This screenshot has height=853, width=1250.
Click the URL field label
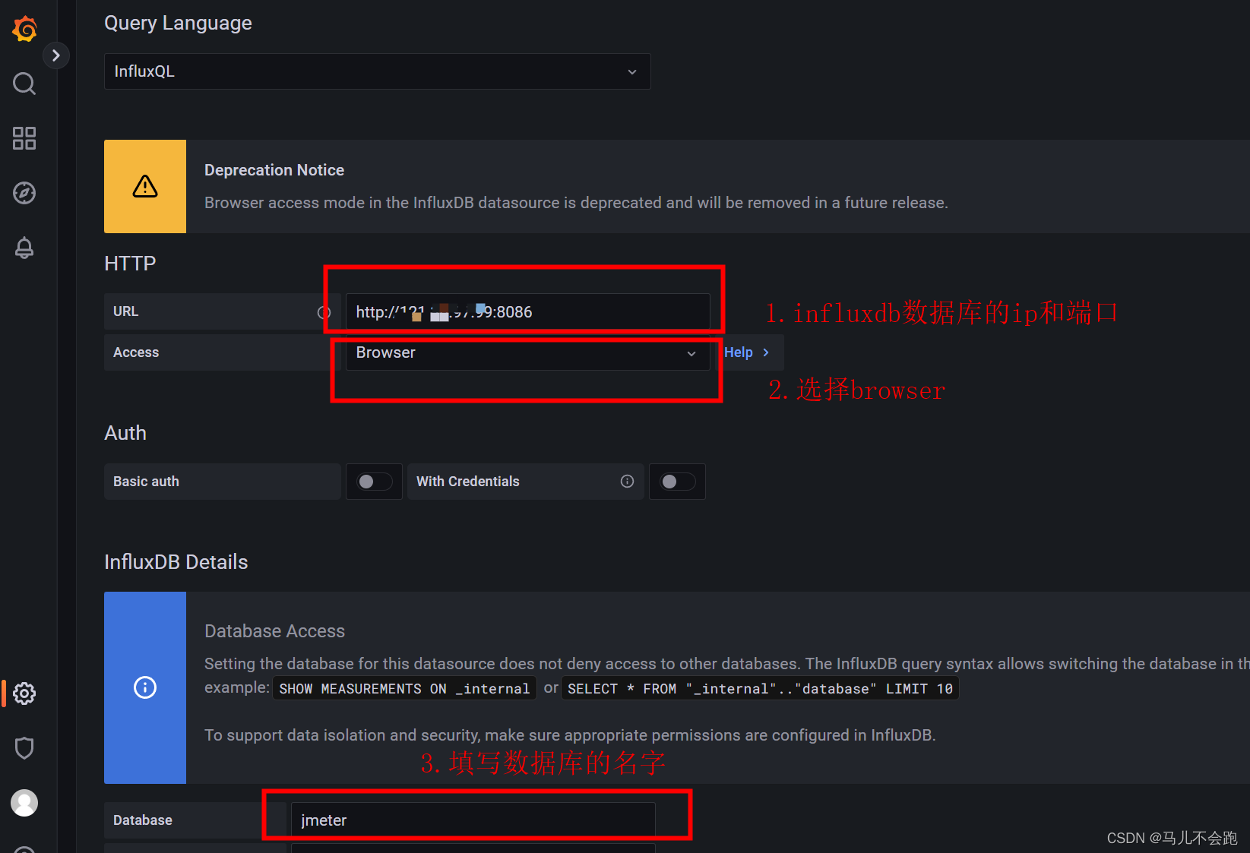pyautogui.click(x=125, y=311)
